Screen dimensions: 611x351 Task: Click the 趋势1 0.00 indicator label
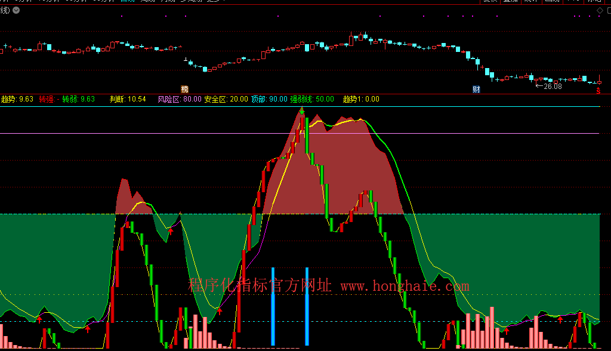(x=361, y=99)
